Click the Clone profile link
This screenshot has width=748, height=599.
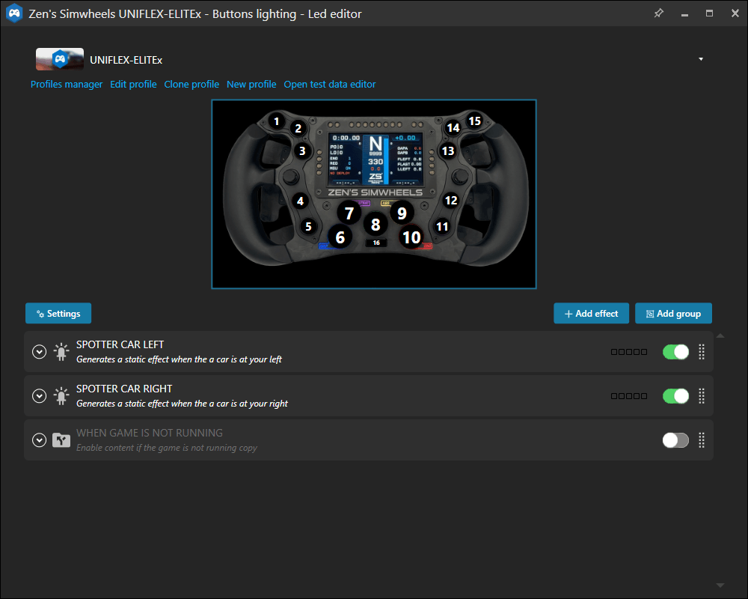(x=191, y=85)
